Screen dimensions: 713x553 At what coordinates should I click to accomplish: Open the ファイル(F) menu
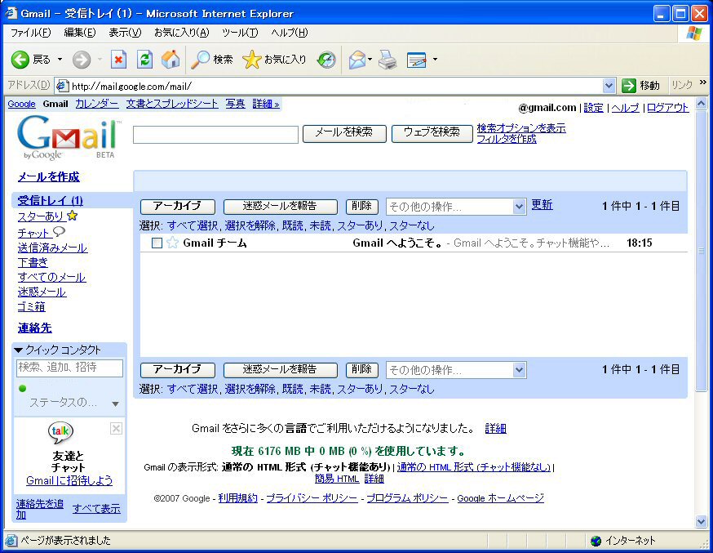pos(30,33)
